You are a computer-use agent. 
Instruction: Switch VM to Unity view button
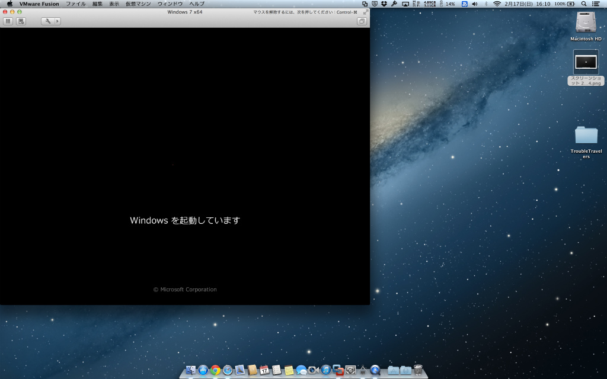coord(362,21)
